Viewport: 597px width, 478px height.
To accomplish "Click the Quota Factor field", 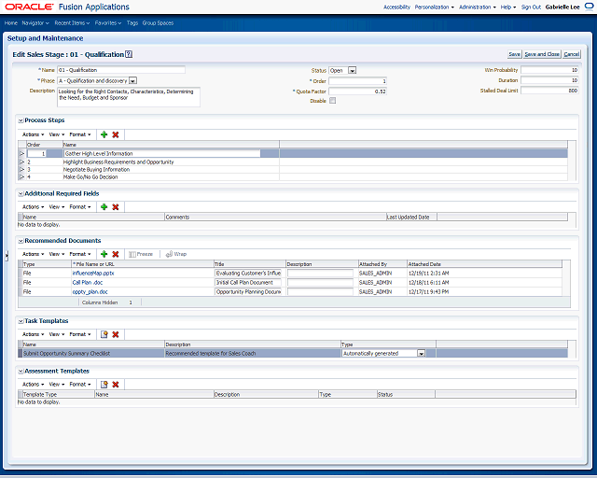I will (x=358, y=91).
